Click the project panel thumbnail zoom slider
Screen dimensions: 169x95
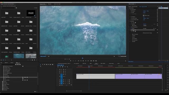coord(7,60)
